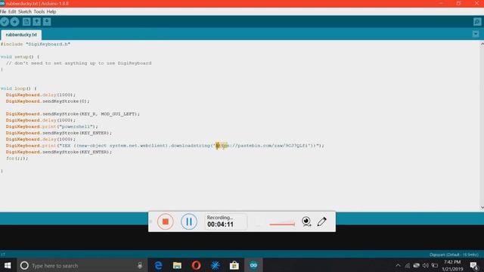Expand the tab options dropdown arrow
Viewport: 484px width, 272px height.
coord(476,34)
